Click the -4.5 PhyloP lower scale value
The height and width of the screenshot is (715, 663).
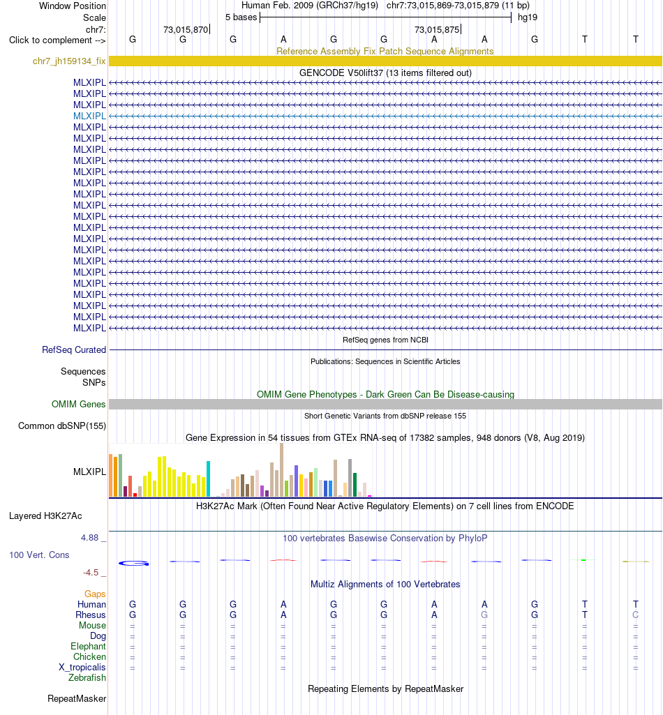(x=90, y=572)
